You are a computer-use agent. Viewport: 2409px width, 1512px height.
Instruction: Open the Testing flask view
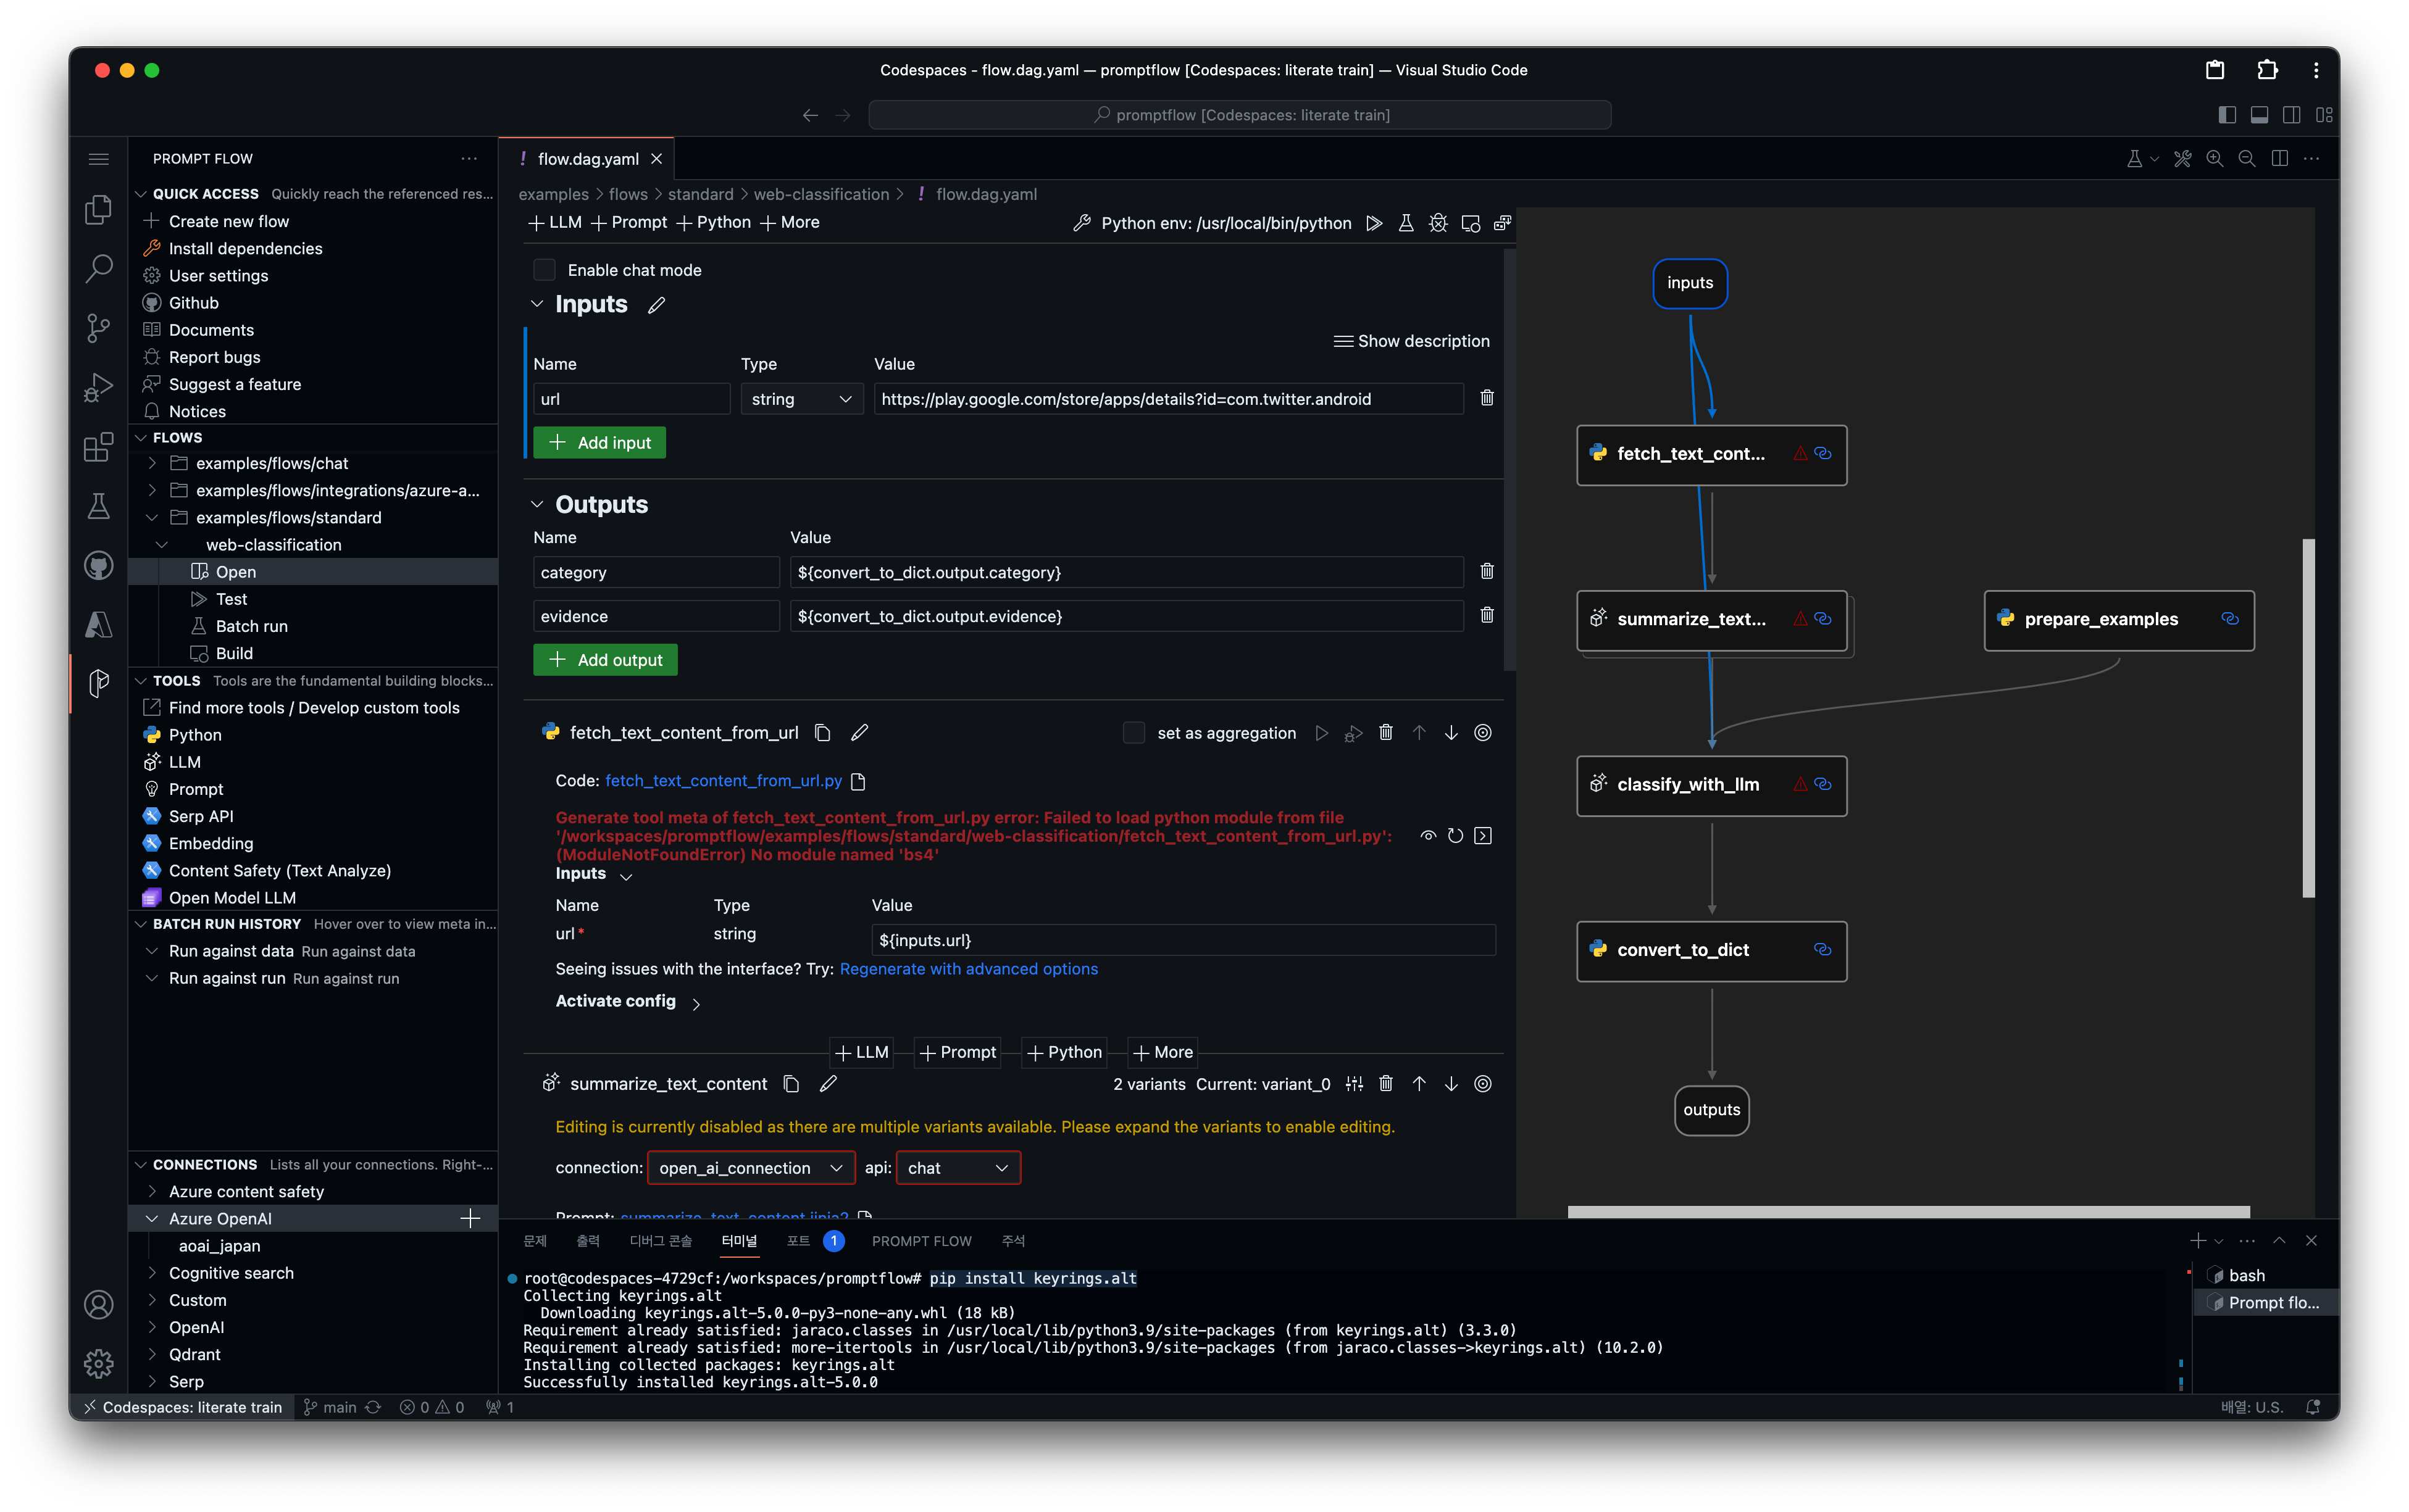coord(98,506)
